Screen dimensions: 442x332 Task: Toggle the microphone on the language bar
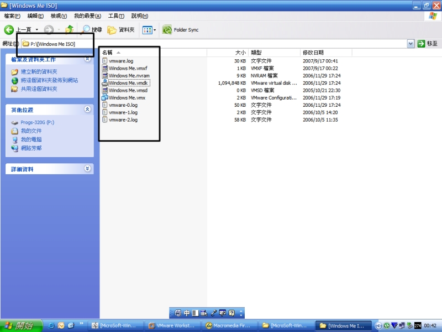(x=214, y=313)
